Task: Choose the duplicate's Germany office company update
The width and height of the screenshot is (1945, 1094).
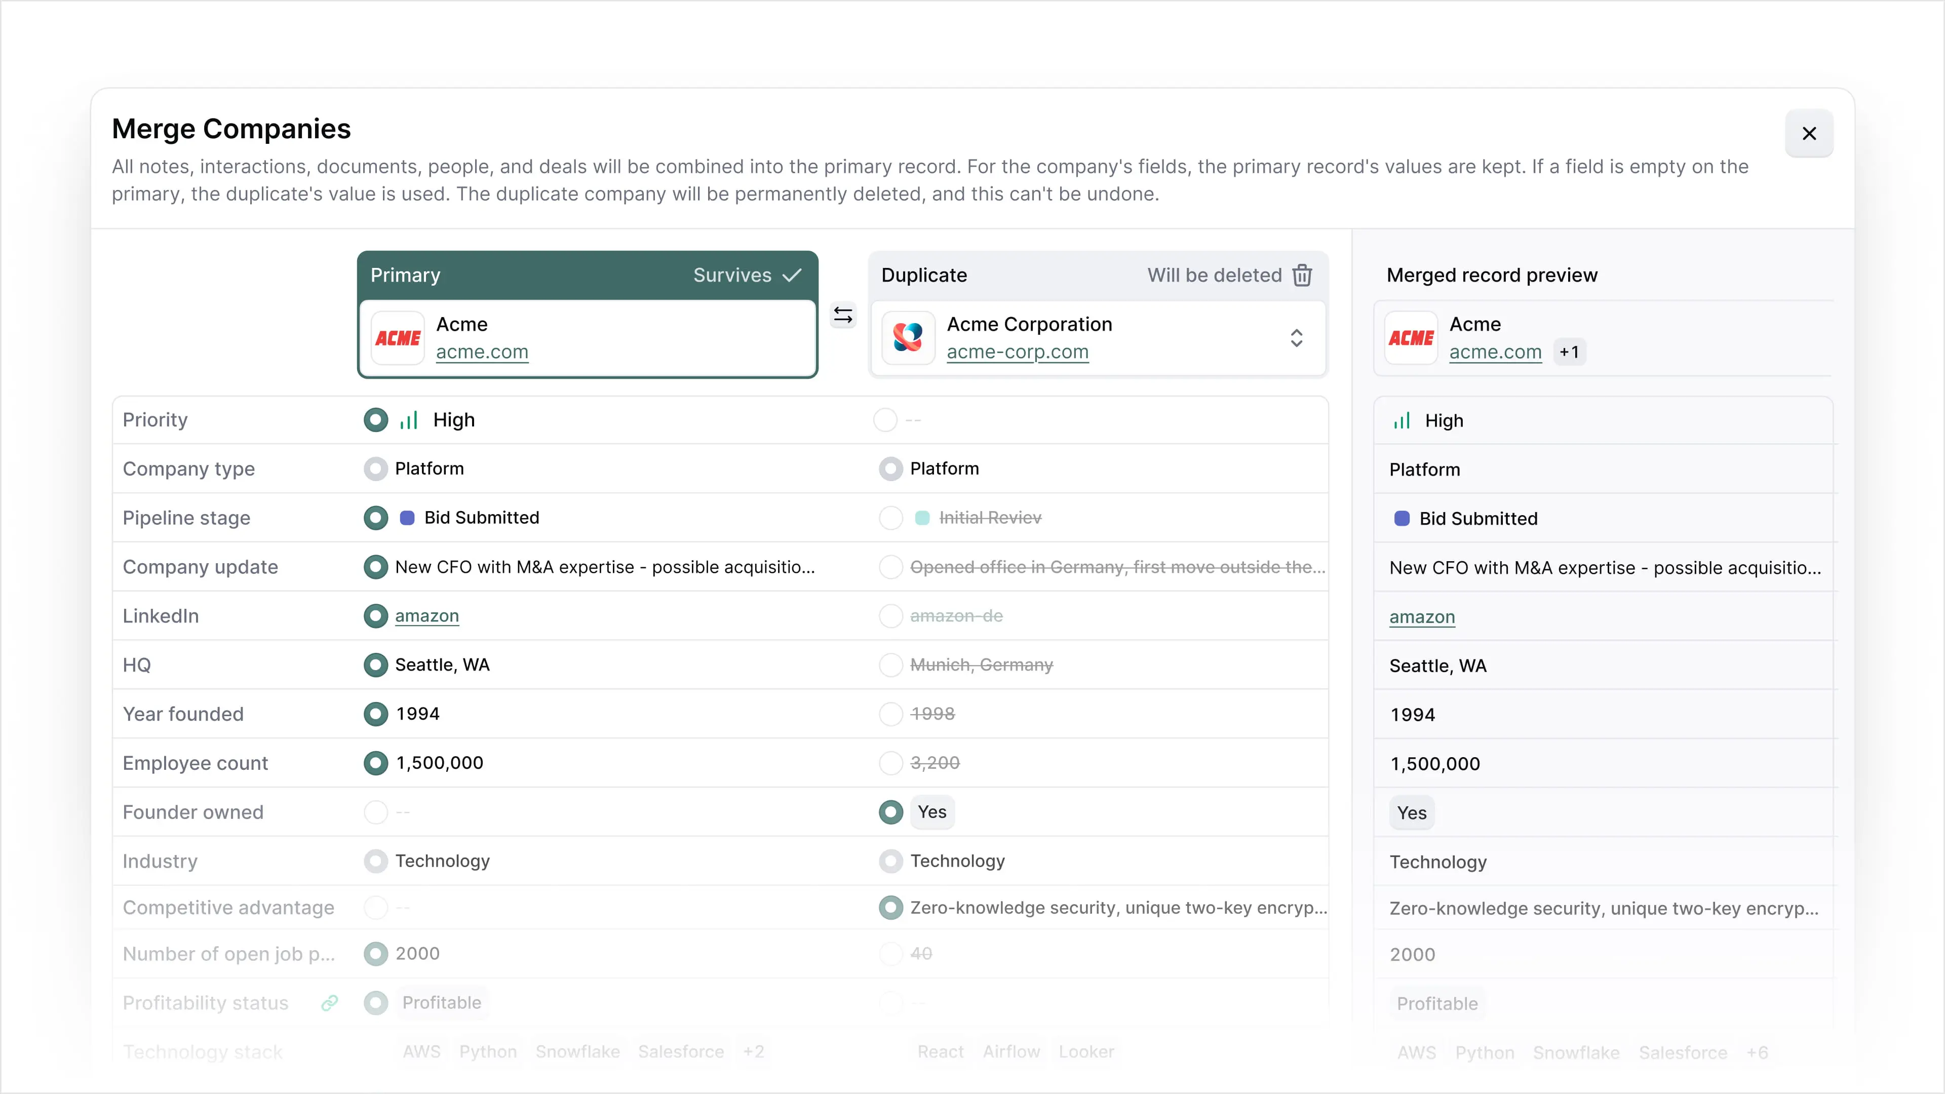Action: click(891, 567)
